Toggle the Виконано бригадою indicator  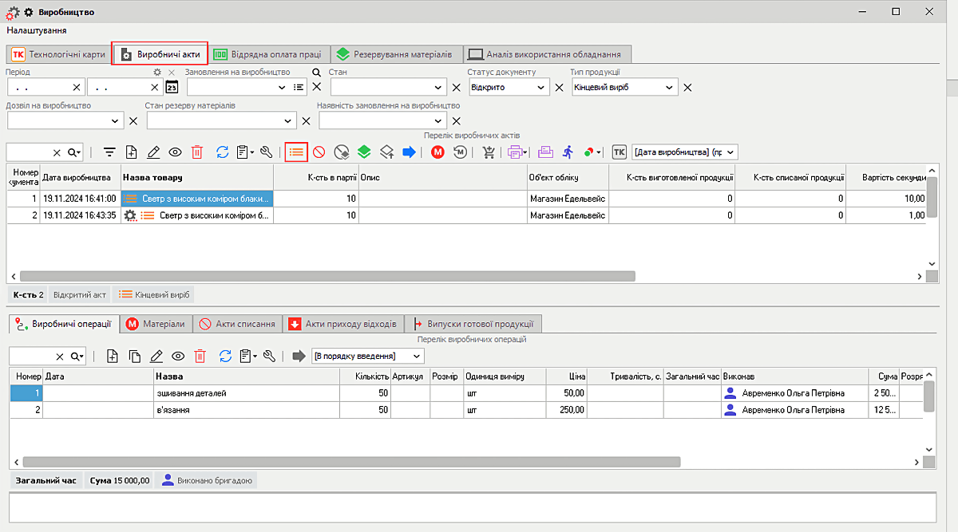click(x=208, y=480)
